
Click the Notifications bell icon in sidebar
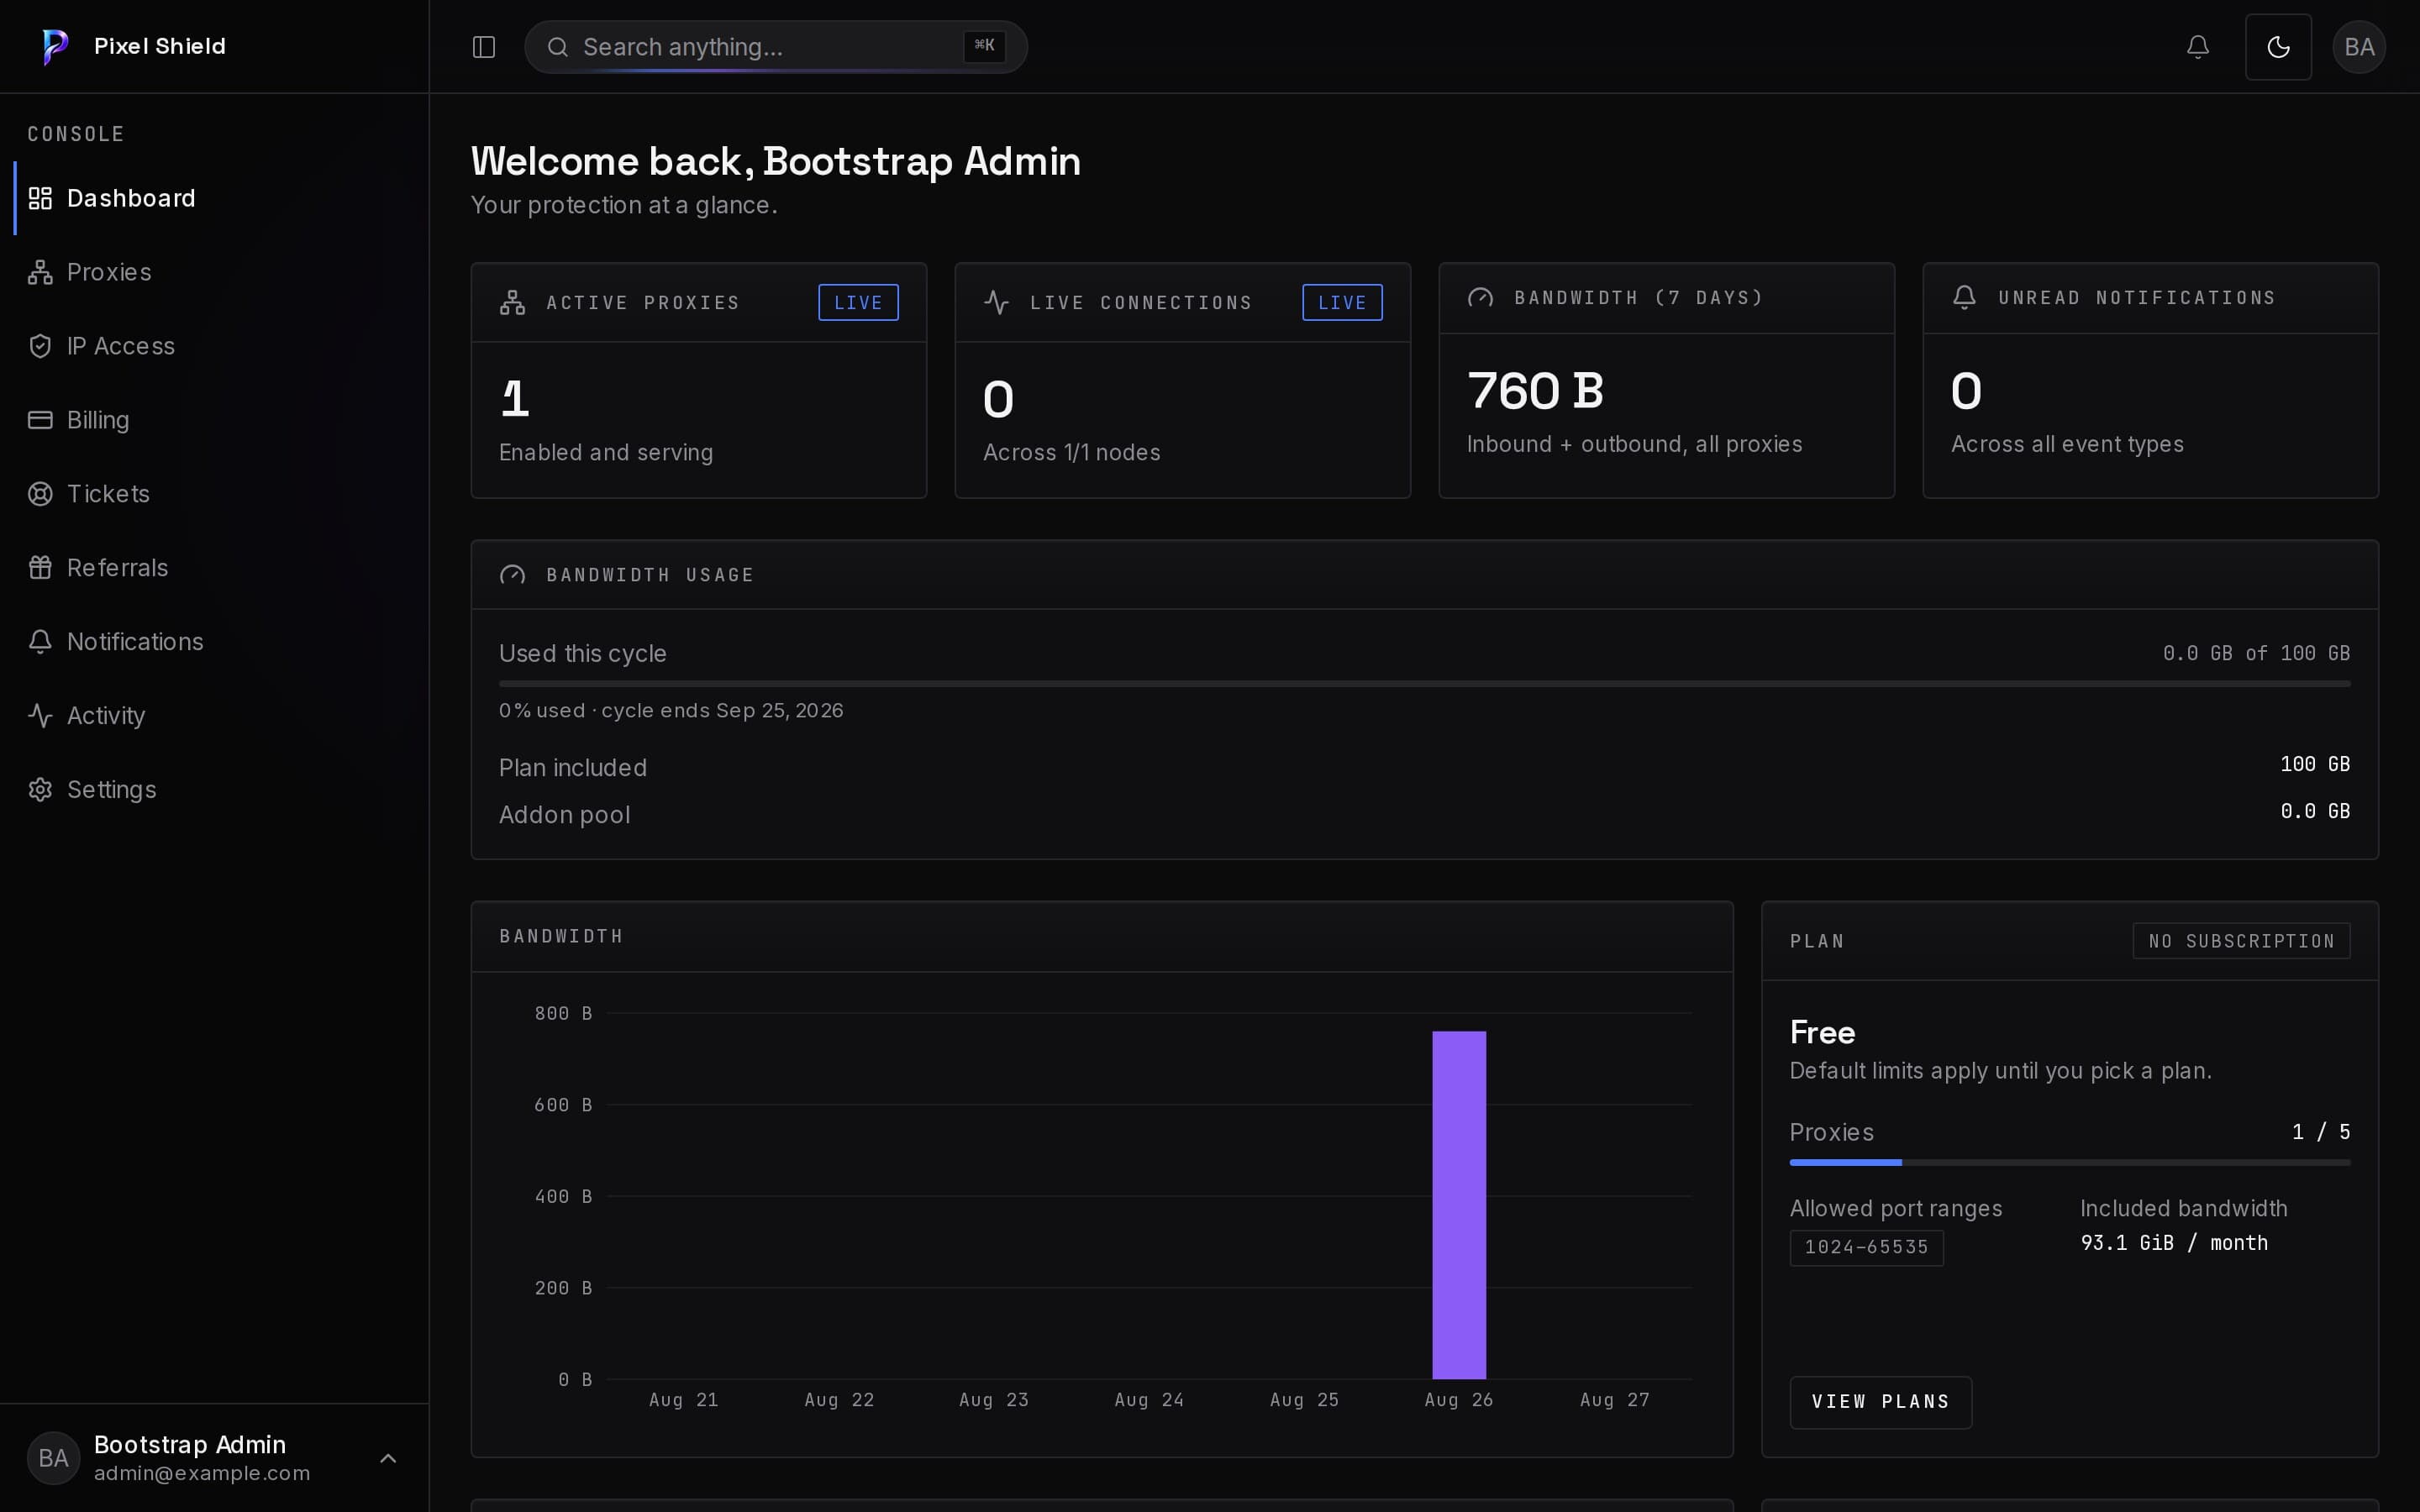(x=40, y=642)
